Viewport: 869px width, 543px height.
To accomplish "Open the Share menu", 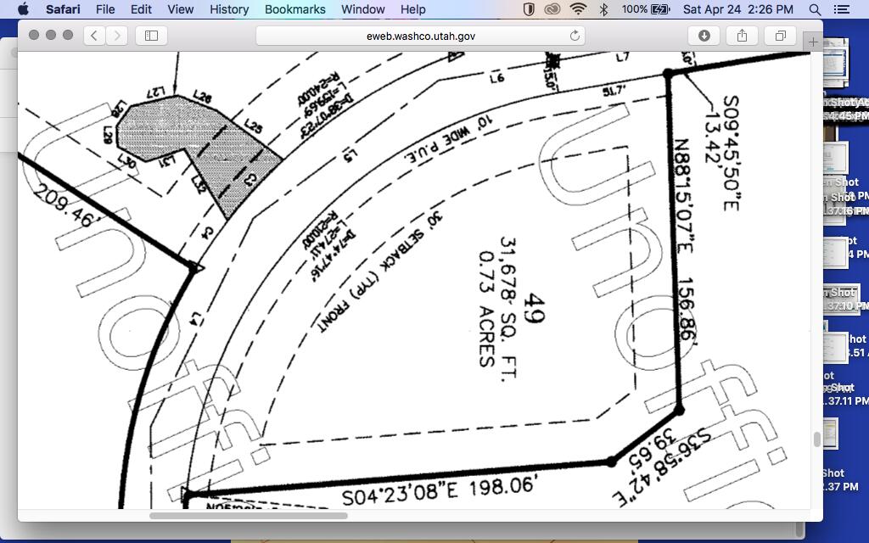I will [x=742, y=36].
